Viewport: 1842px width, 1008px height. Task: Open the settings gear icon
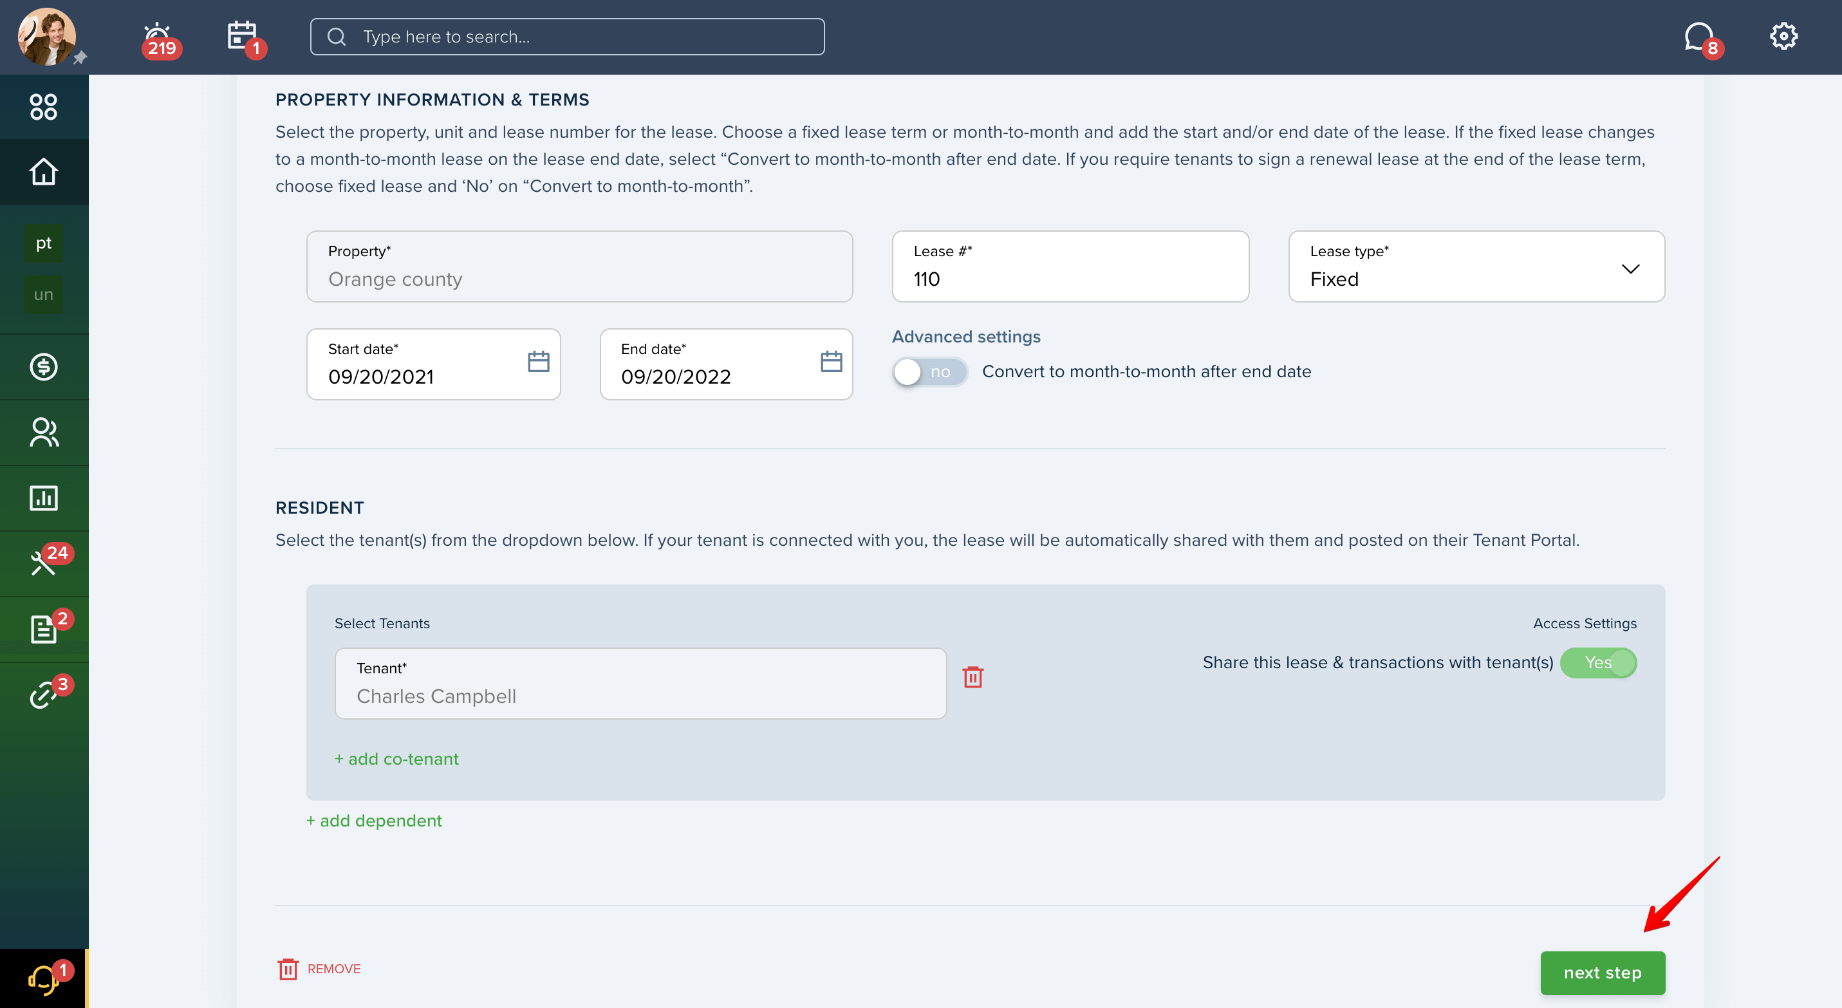pos(1783,37)
